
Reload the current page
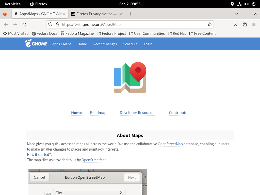click(24, 25)
